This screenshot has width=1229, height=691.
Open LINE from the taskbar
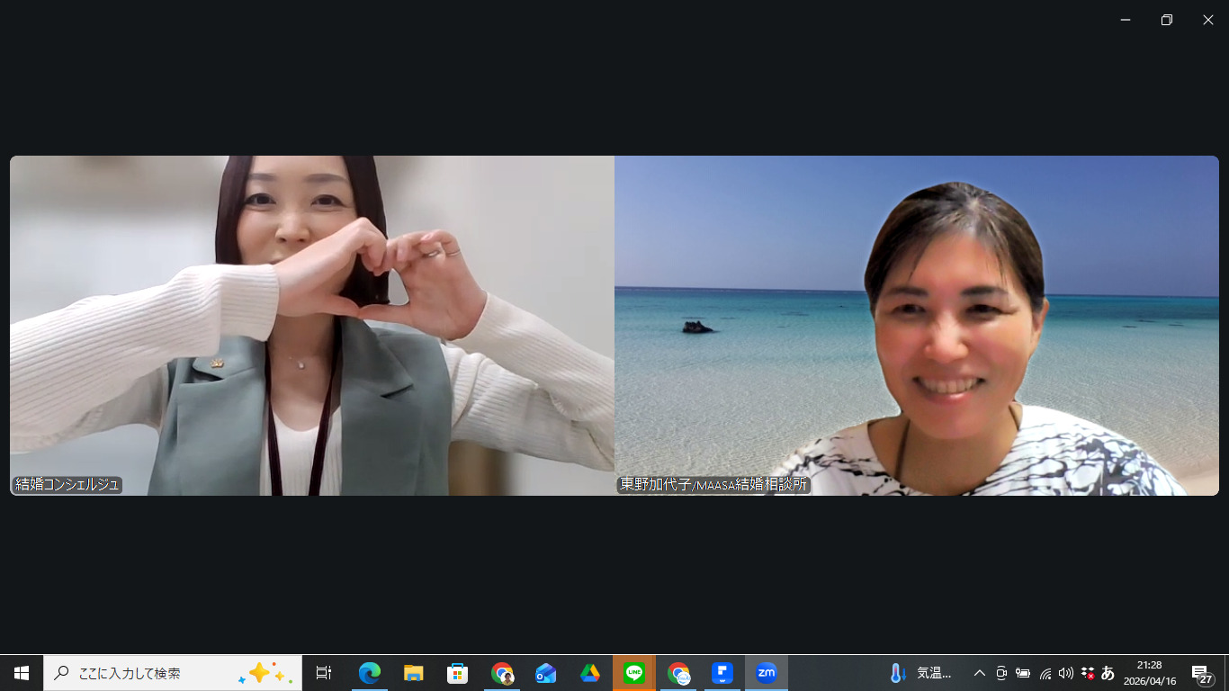634,673
